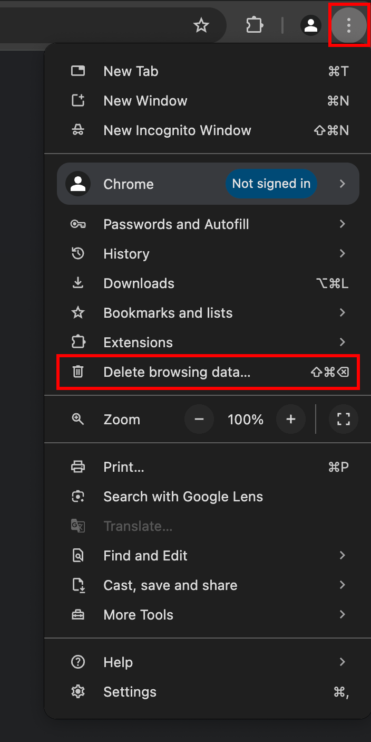
Task: Click the profile avatar icon in toolbar
Action: tap(311, 25)
